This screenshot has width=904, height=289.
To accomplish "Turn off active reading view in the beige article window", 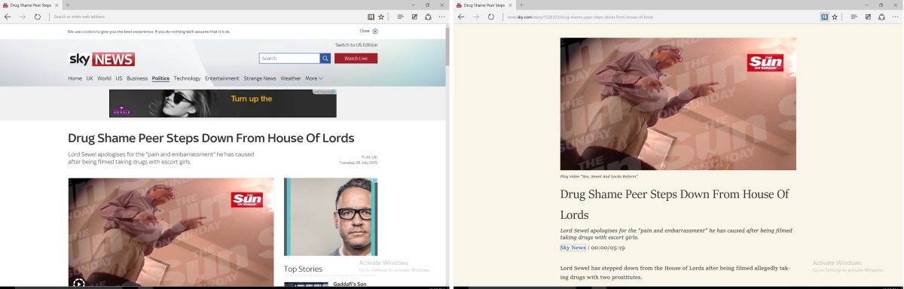I will tap(824, 17).
